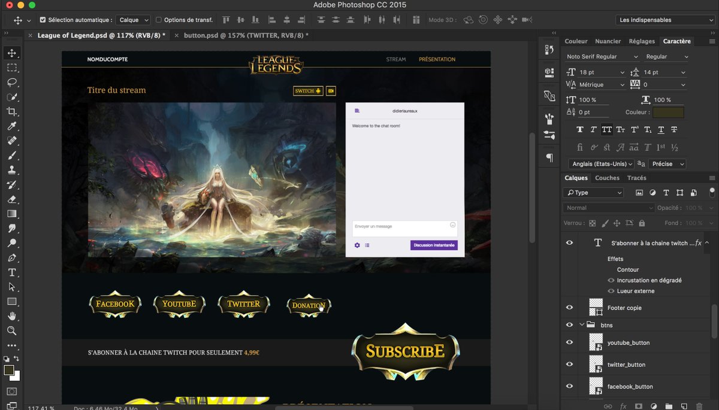Click the SUBSCRIBE button on canvas
Viewport: 719px width, 410px height.
tap(405, 351)
